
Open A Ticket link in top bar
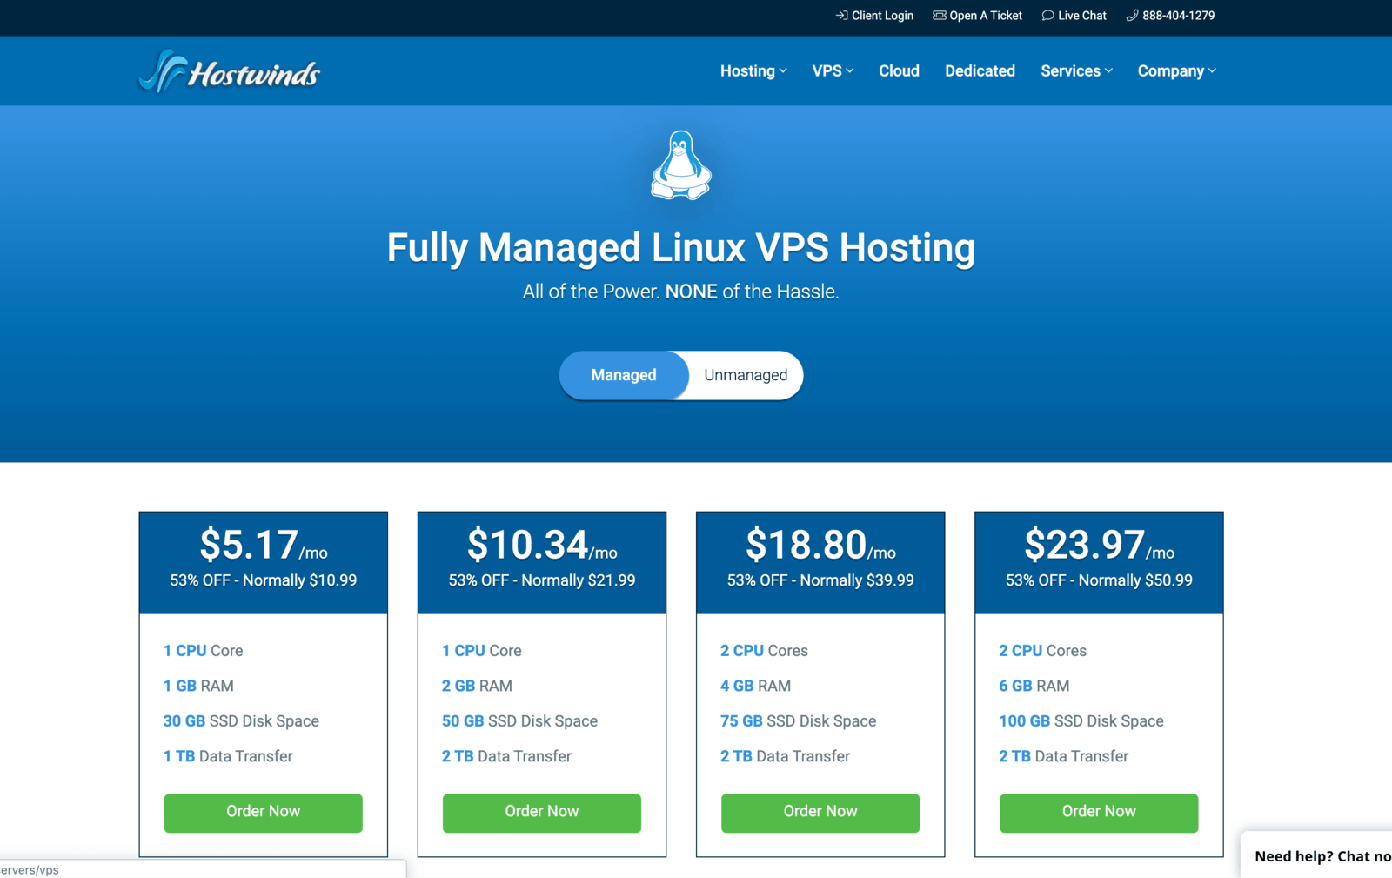pyautogui.click(x=978, y=16)
